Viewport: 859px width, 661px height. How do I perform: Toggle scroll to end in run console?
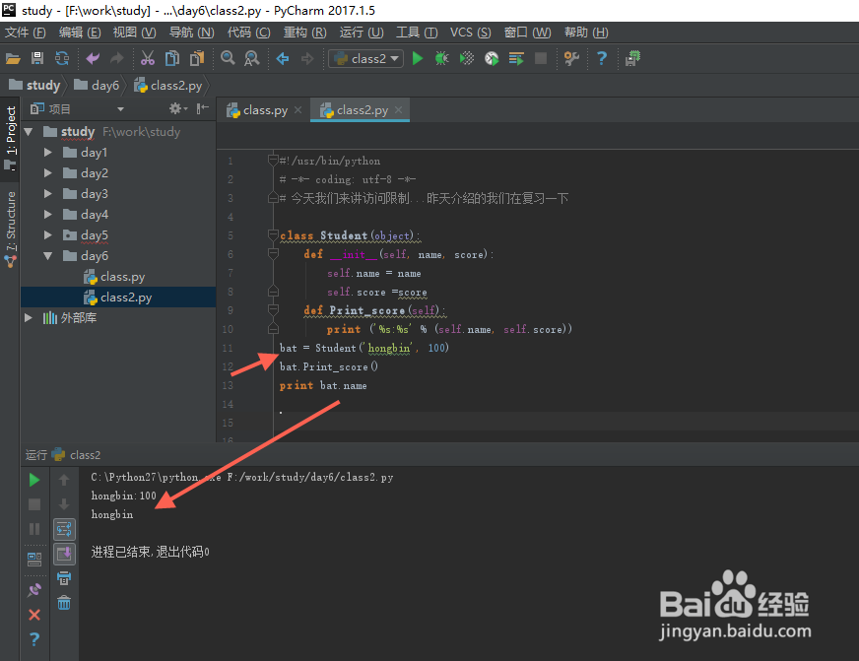click(64, 554)
